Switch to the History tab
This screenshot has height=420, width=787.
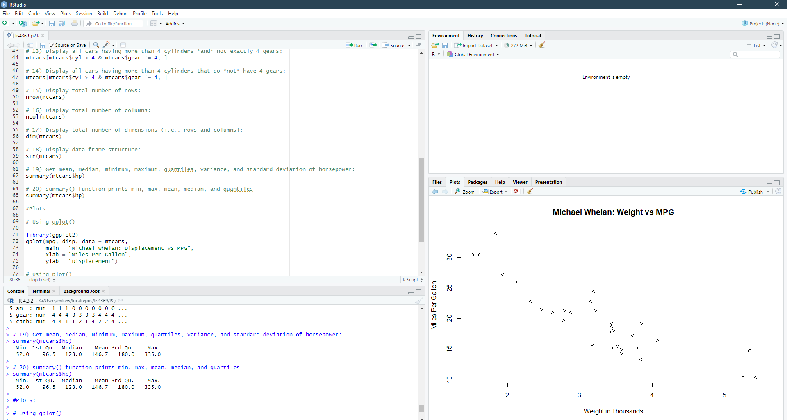coord(475,36)
